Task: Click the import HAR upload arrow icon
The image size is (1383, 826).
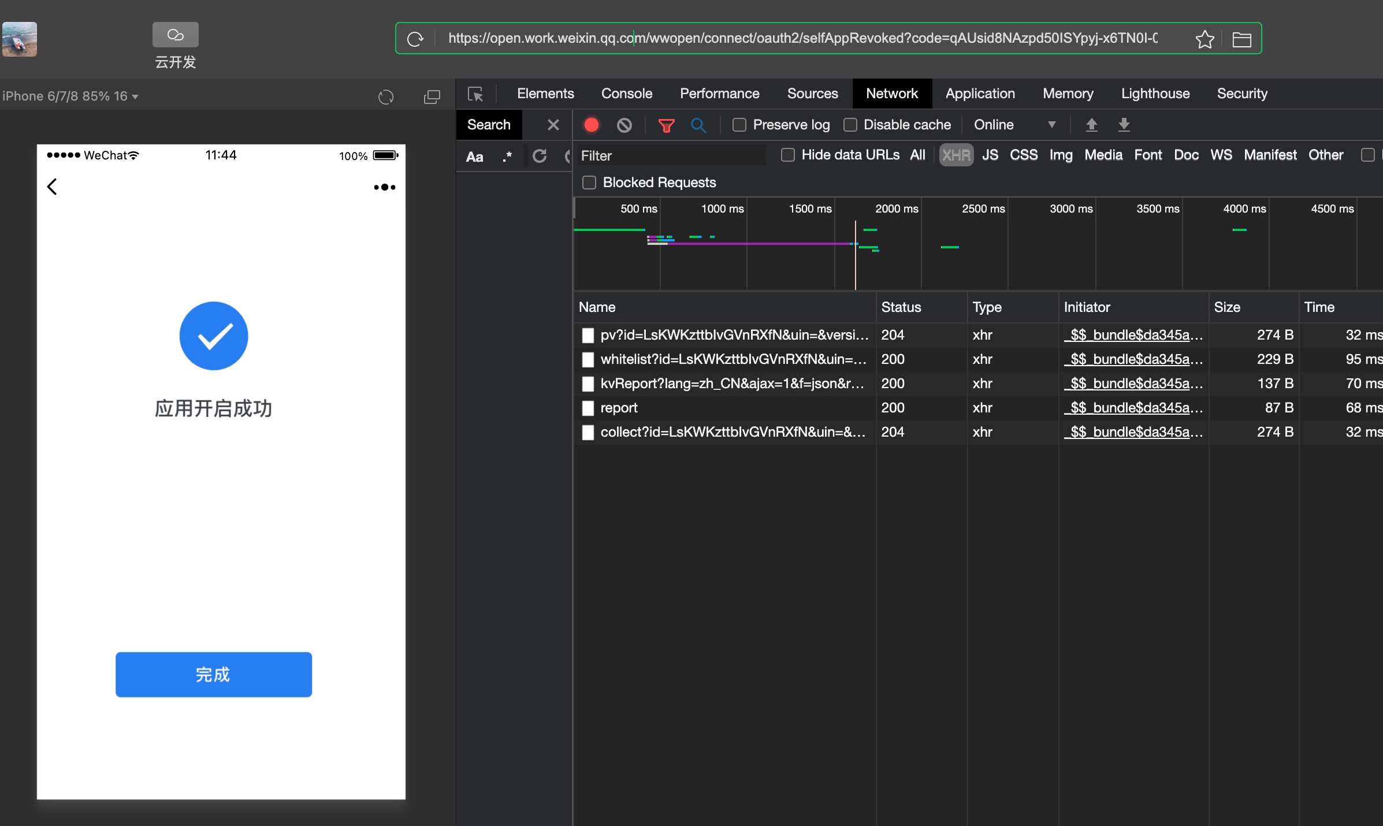Action: point(1091,125)
